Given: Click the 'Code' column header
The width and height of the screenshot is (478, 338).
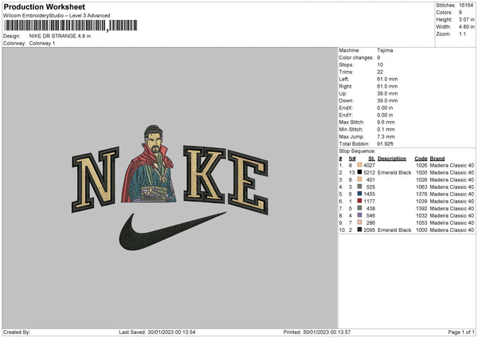Looking at the screenshot, I should 421,159.
